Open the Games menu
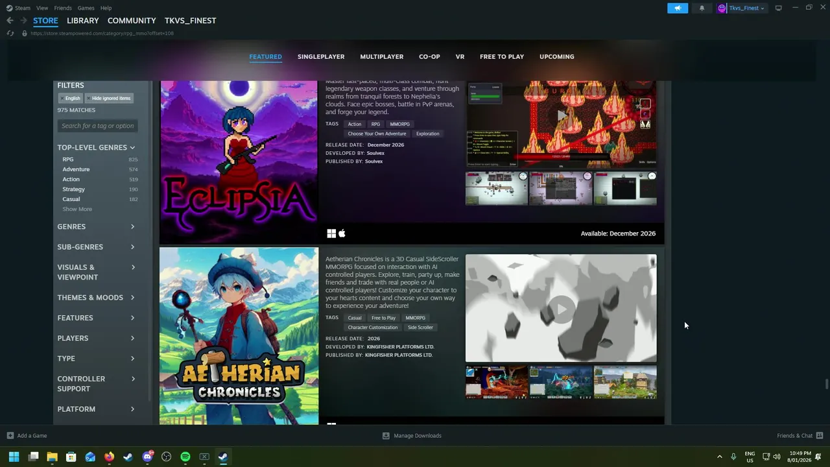 [86, 8]
